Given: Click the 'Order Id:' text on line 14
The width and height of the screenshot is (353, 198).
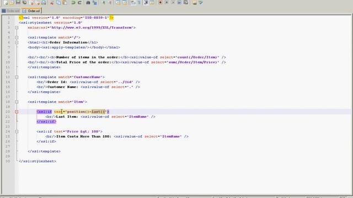Looking at the screenshot, I should point(57,82).
